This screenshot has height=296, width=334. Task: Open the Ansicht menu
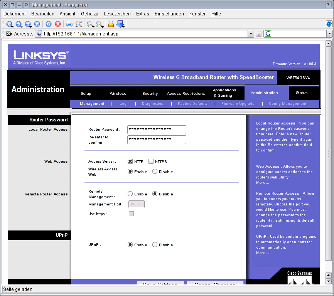[67, 14]
